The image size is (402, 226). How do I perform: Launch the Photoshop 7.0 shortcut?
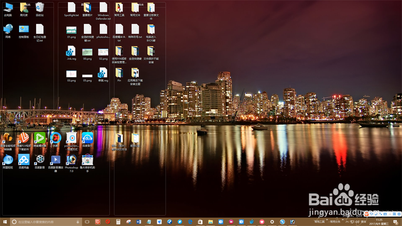72,163
